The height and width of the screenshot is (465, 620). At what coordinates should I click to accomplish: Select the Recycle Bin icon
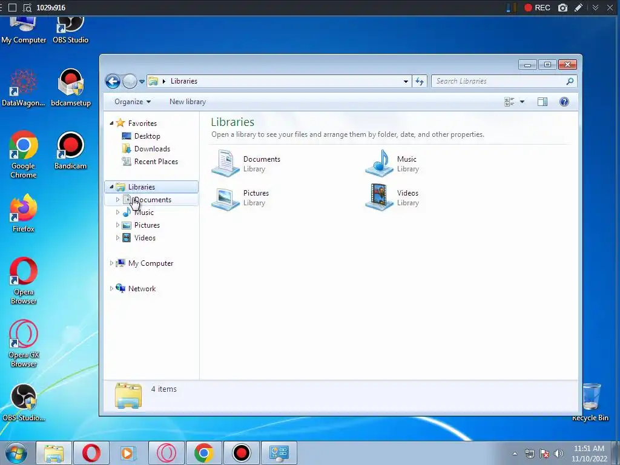coord(591,402)
